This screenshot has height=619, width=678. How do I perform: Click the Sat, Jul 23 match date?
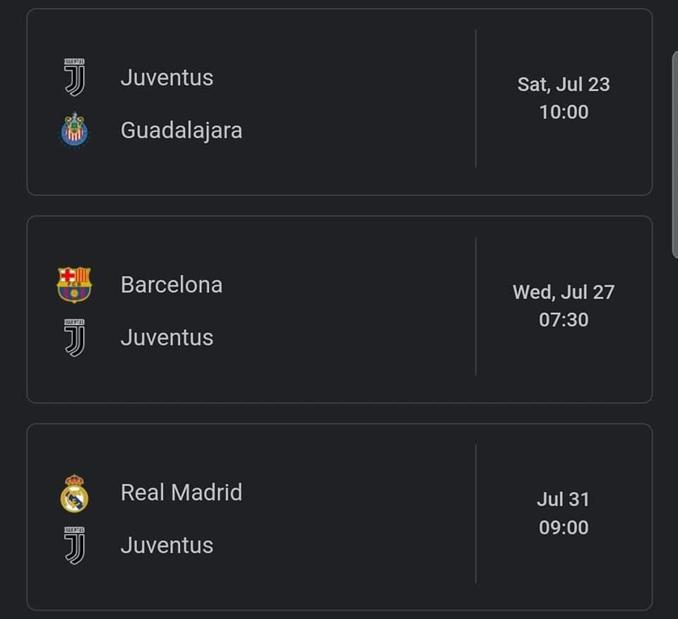(x=563, y=84)
